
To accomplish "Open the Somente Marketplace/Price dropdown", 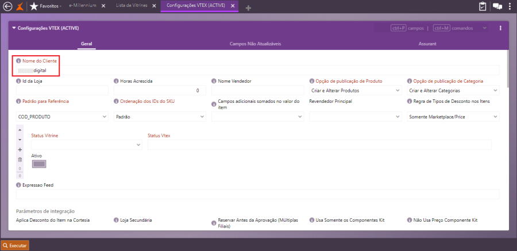I will 453,117.
